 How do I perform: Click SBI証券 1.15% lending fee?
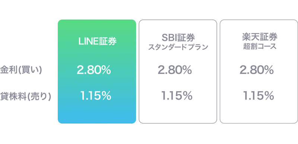(177, 96)
